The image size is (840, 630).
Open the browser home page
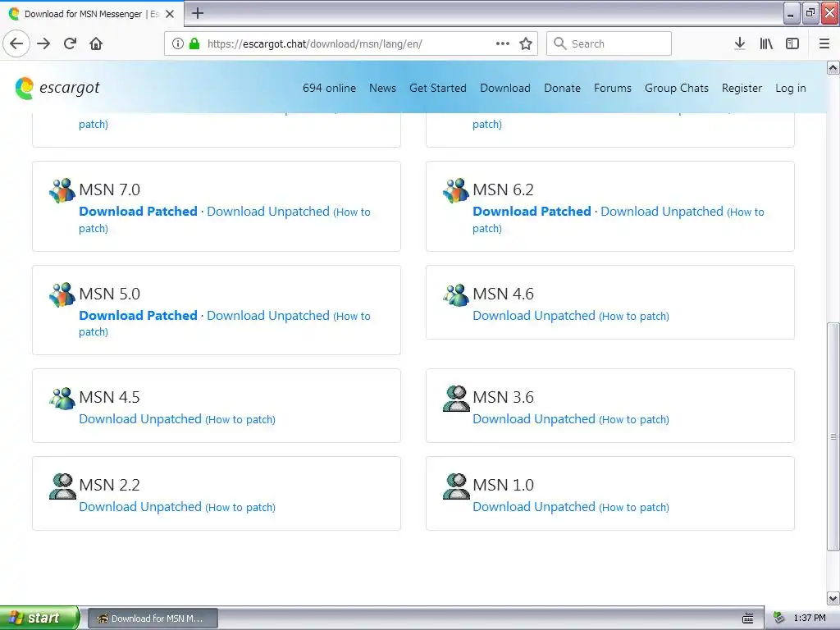point(96,43)
